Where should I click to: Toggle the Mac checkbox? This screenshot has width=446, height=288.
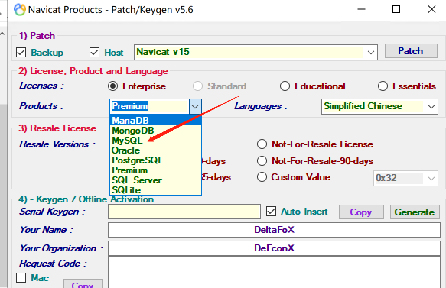[21, 277]
